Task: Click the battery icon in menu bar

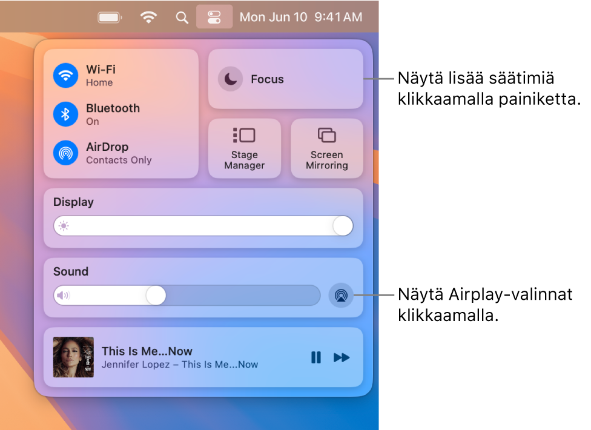Action: 110,18
